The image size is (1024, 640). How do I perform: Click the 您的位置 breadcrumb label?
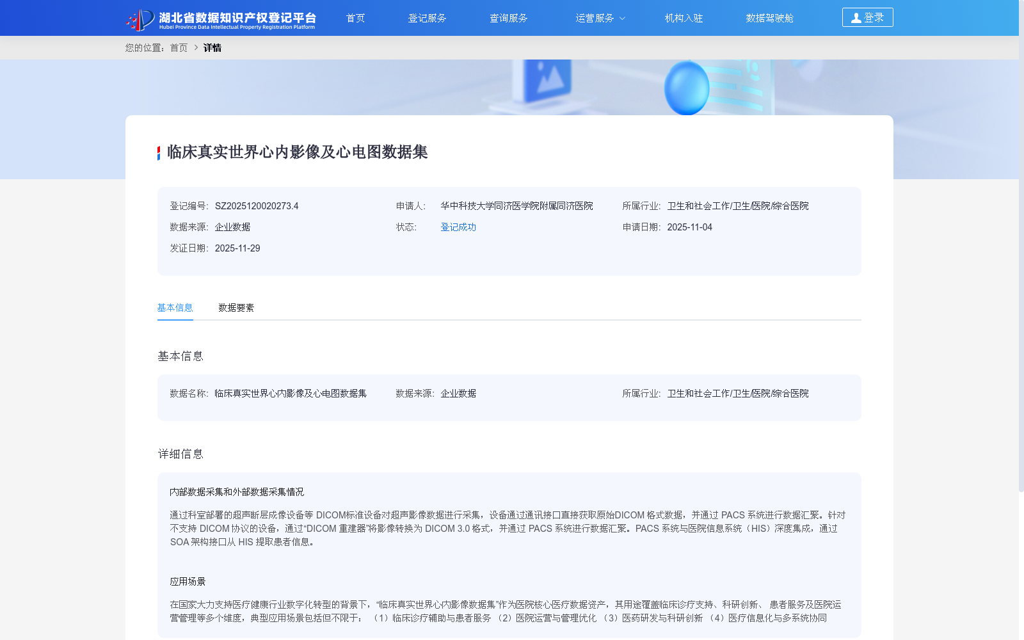(145, 48)
